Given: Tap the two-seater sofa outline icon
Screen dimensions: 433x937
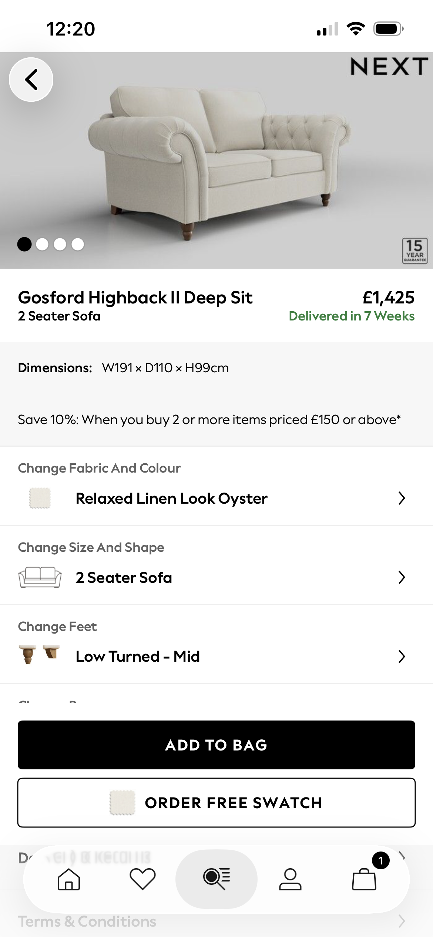Looking at the screenshot, I should coord(40,577).
